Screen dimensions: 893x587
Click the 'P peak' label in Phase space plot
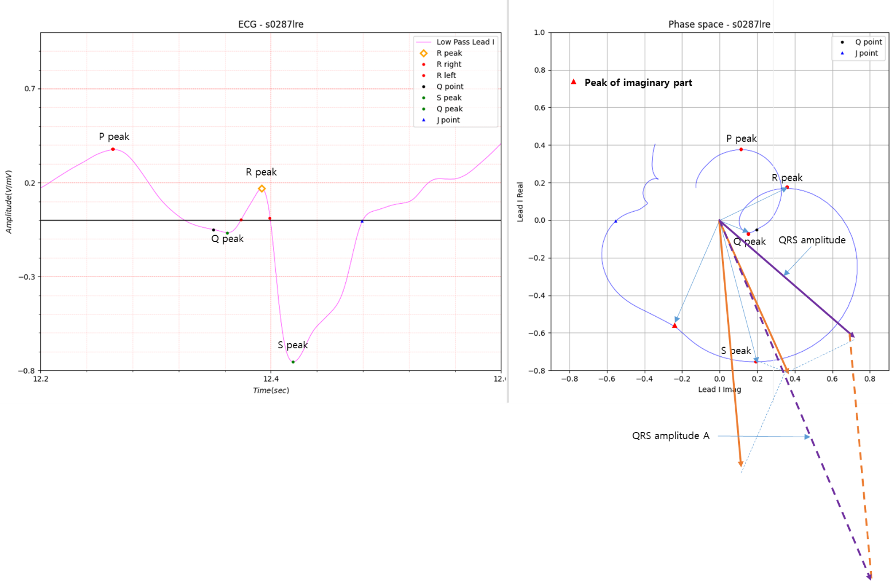pyautogui.click(x=741, y=138)
